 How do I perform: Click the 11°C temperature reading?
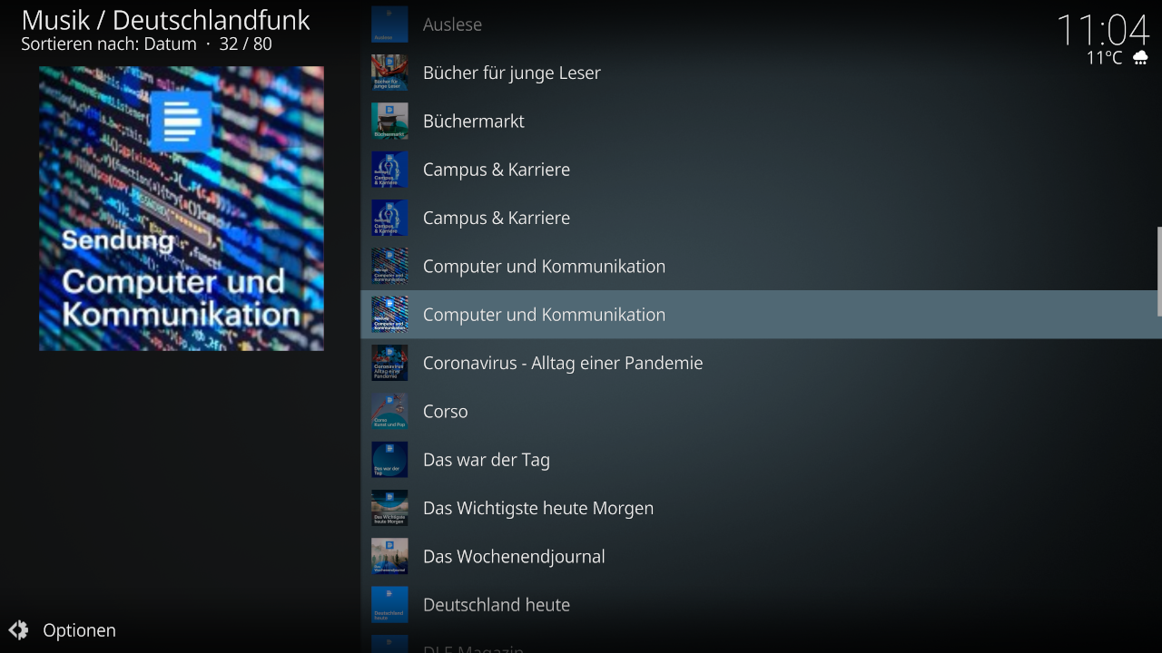pos(1104,58)
